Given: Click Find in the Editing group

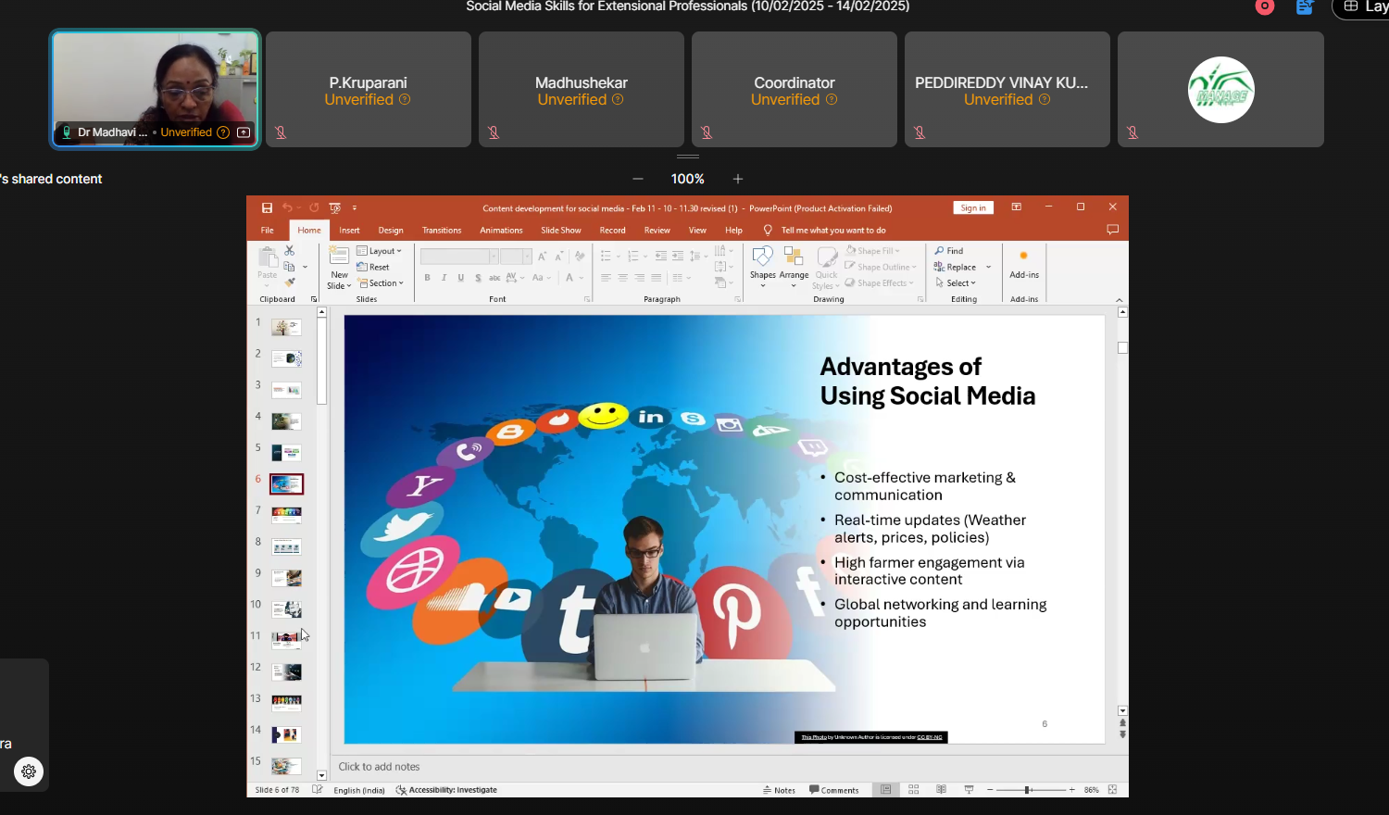Looking at the screenshot, I should tap(949, 251).
